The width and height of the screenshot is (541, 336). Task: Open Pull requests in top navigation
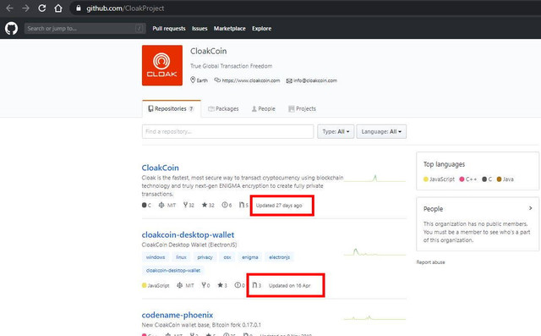(169, 28)
